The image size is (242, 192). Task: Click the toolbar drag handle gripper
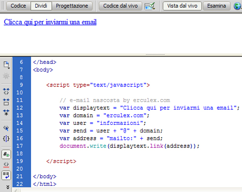[3, 6]
